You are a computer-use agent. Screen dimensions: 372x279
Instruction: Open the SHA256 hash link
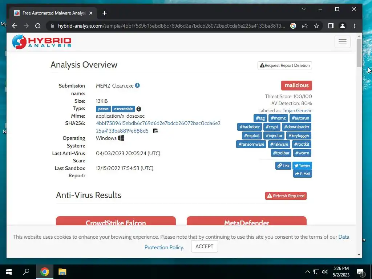[x=158, y=127]
